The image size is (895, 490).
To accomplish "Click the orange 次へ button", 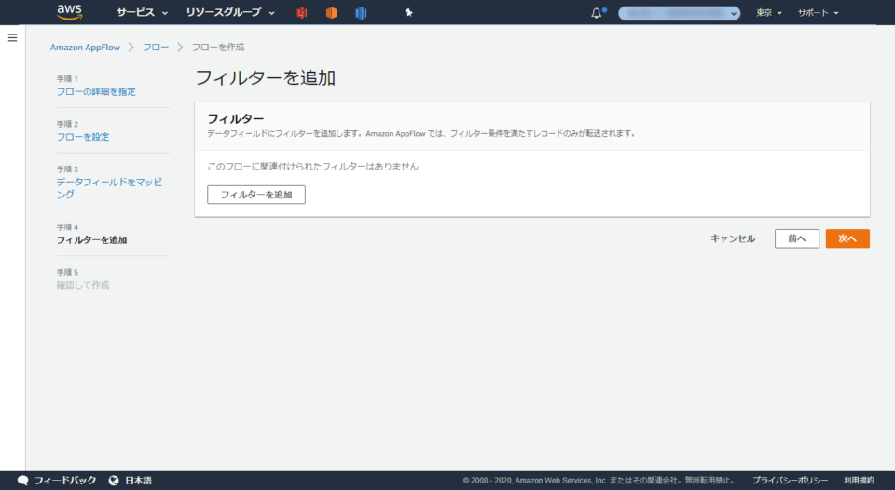I will (x=847, y=238).
